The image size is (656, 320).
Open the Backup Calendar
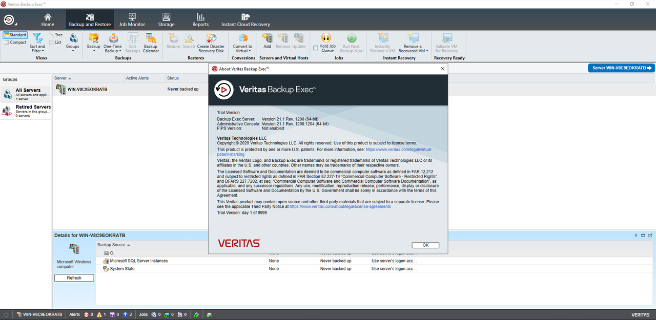(x=151, y=42)
